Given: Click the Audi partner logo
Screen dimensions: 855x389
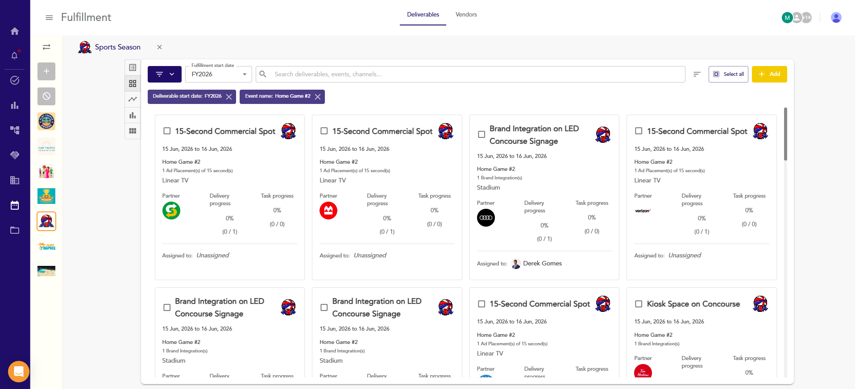Looking at the screenshot, I should (x=486, y=218).
